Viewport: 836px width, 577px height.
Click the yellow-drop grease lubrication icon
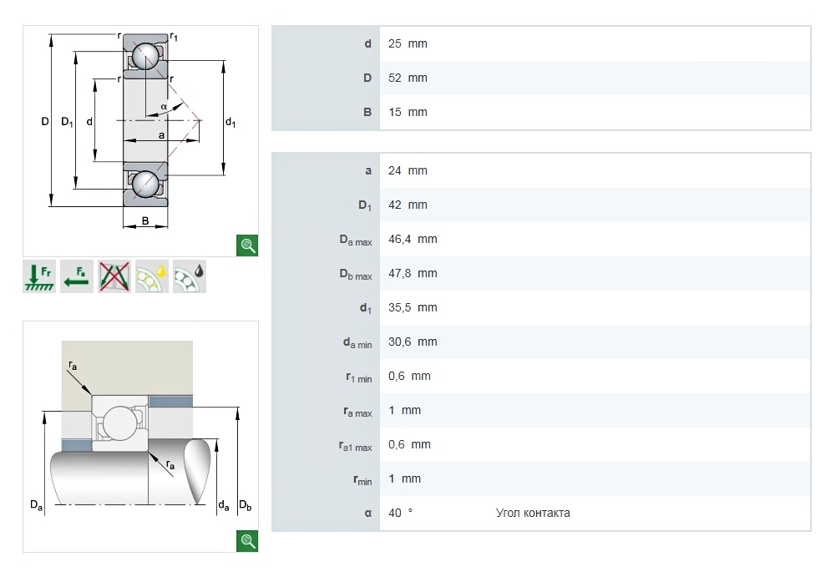pos(152,276)
